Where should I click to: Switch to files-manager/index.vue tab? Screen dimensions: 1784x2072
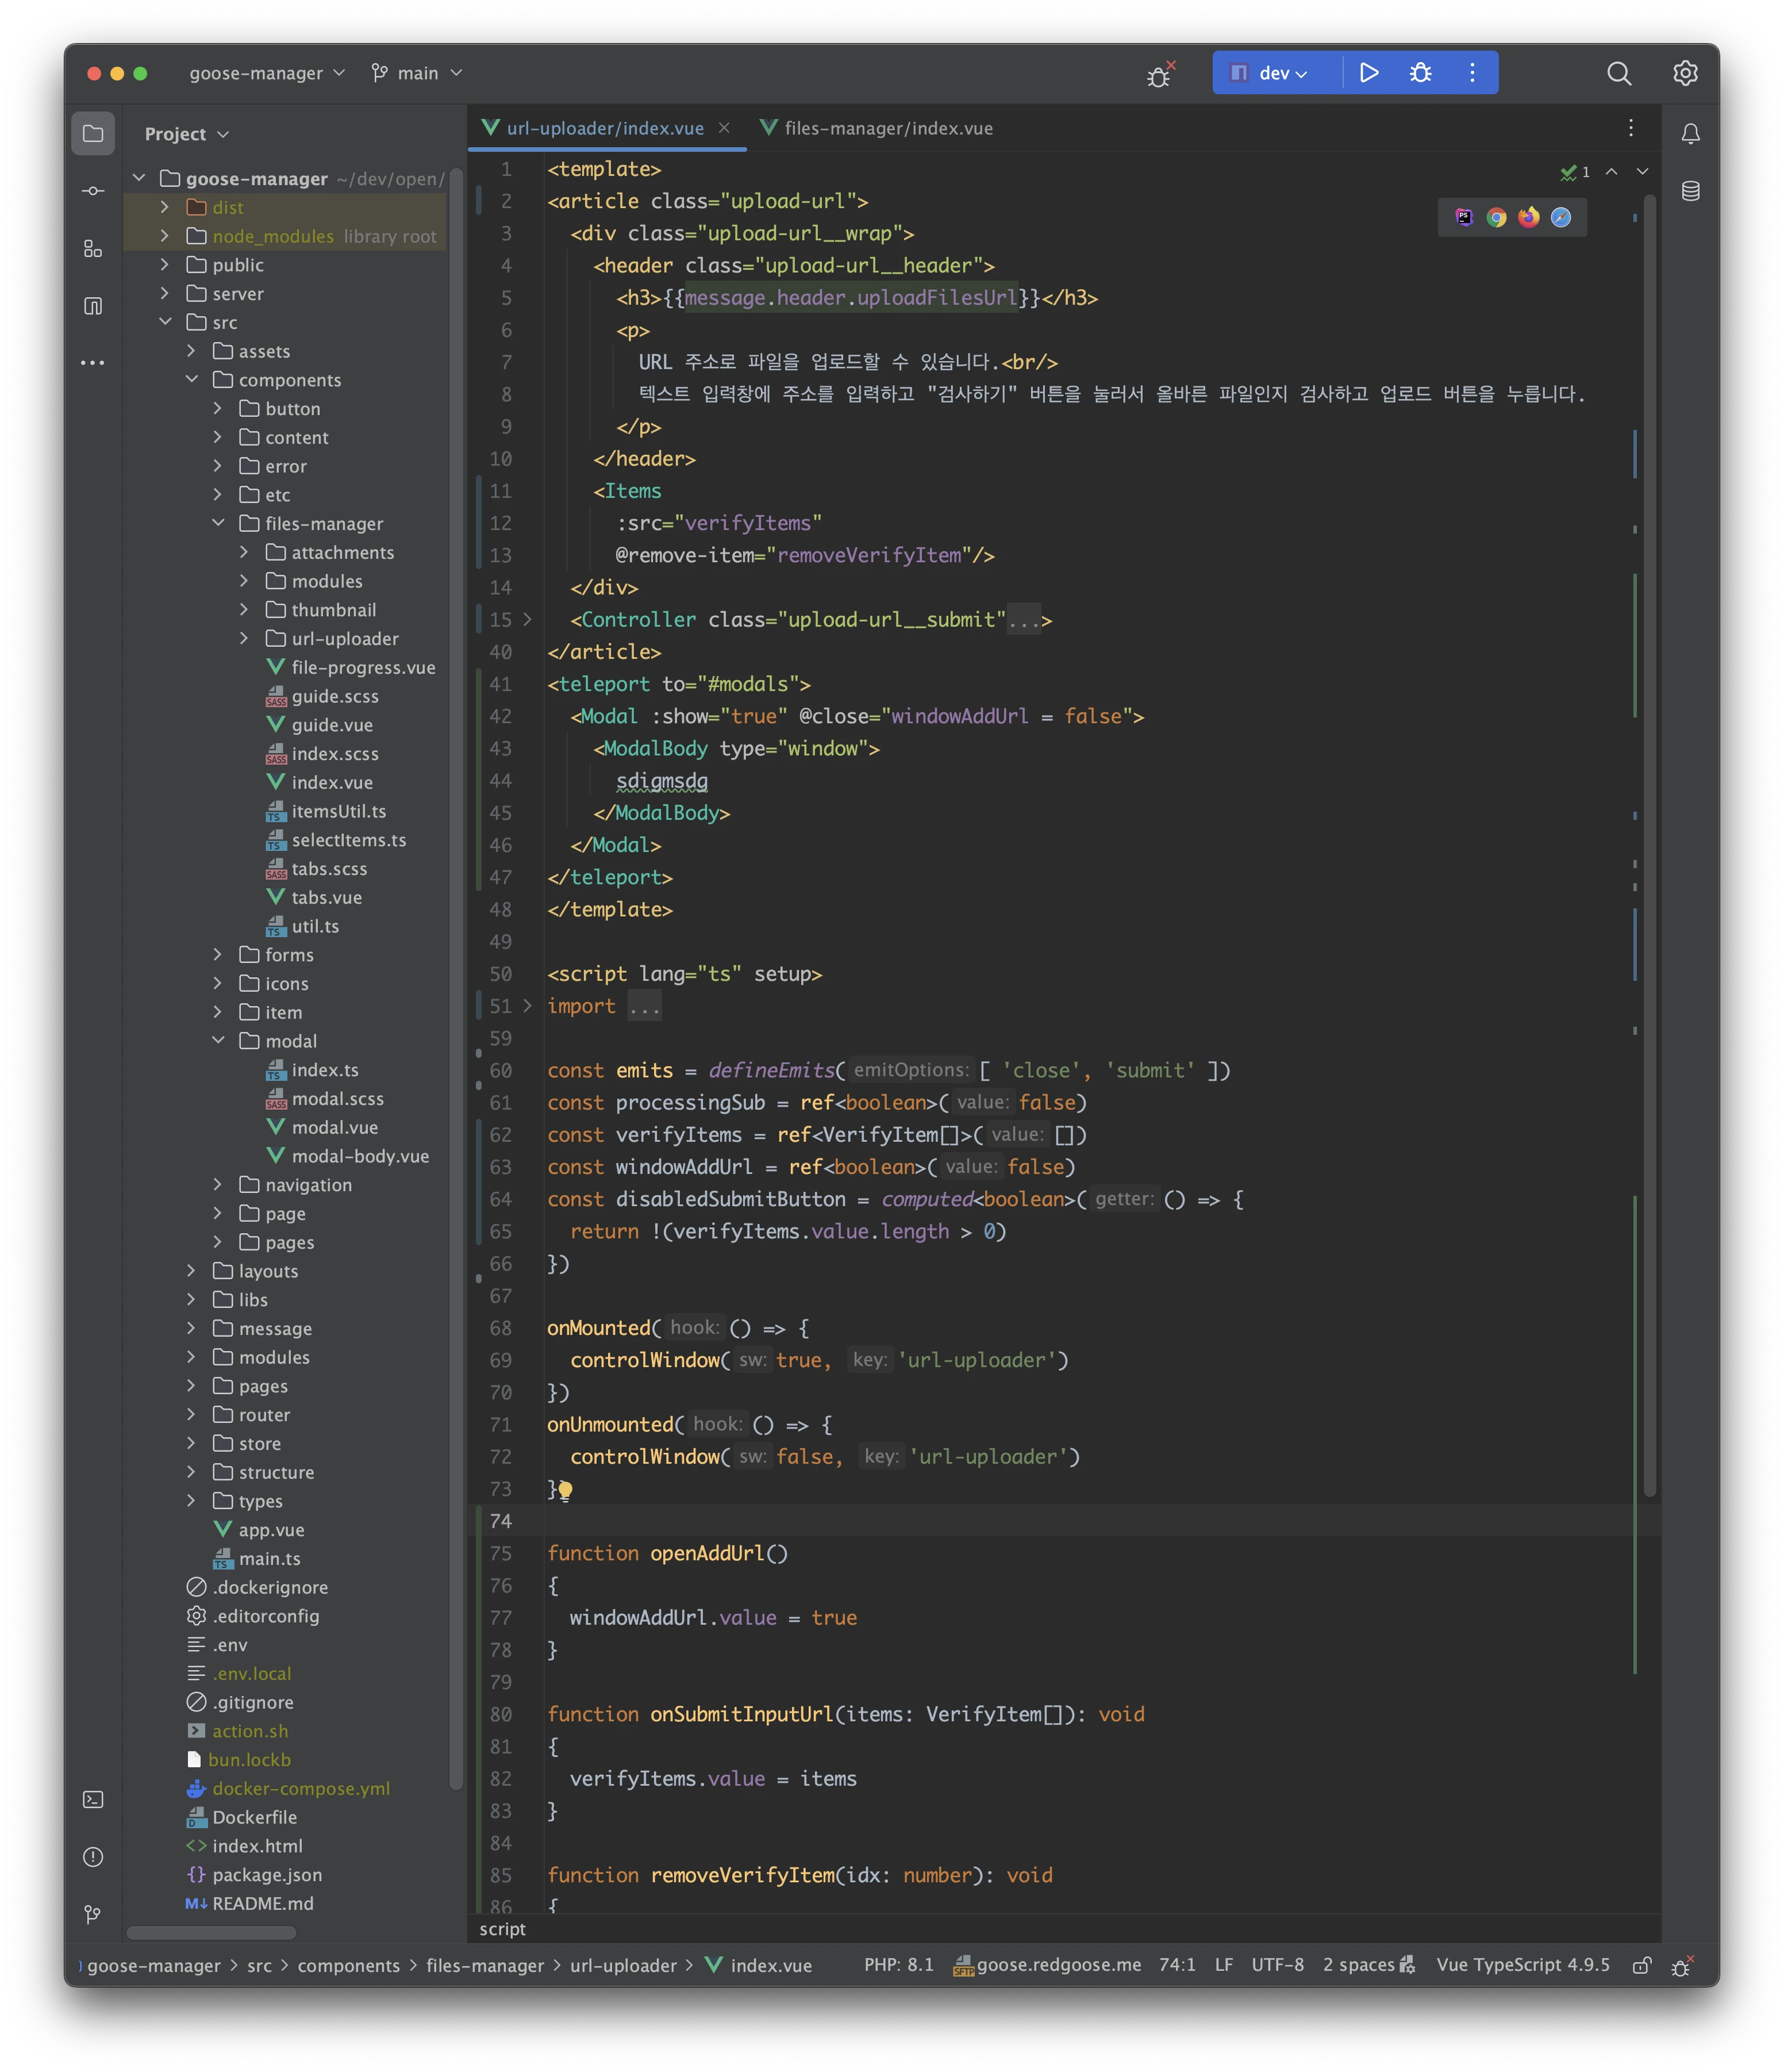click(876, 128)
